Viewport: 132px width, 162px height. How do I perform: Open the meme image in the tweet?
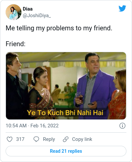(66, 86)
